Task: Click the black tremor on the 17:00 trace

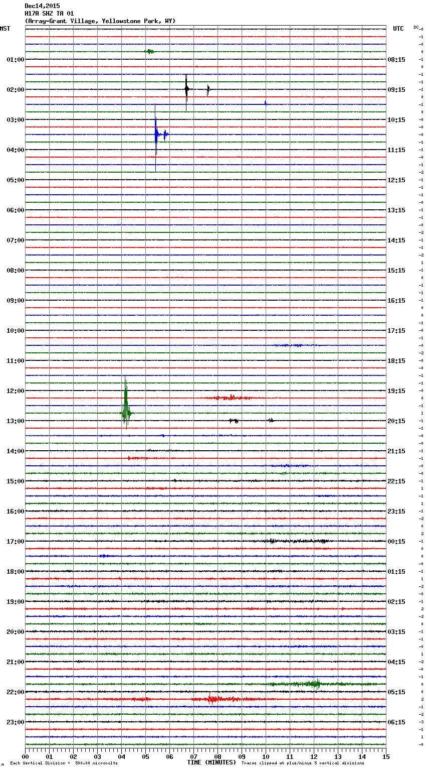Action: pyautogui.click(x=296, y=541)
